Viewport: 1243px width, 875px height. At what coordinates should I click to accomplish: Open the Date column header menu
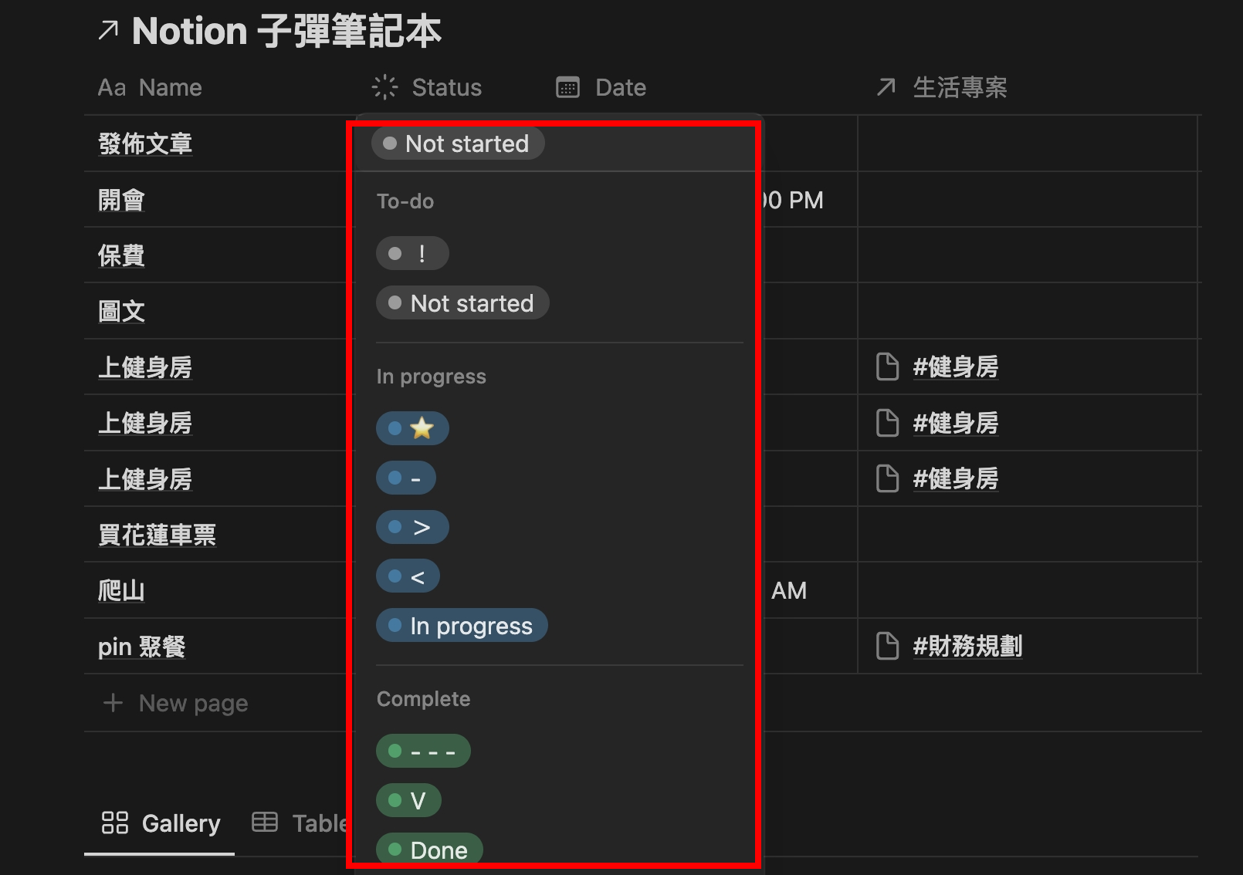(601, 88)
